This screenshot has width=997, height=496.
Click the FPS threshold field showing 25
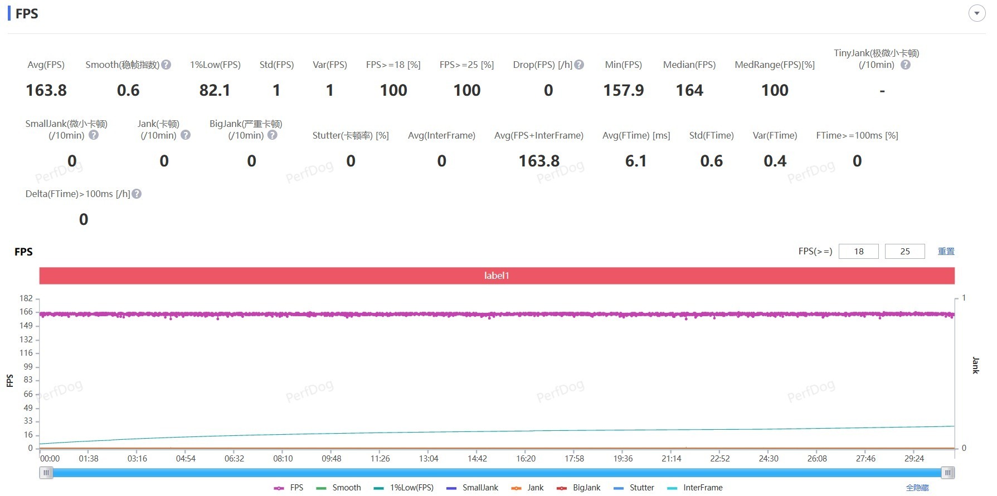pyautogui.click(x=905, y=252)
